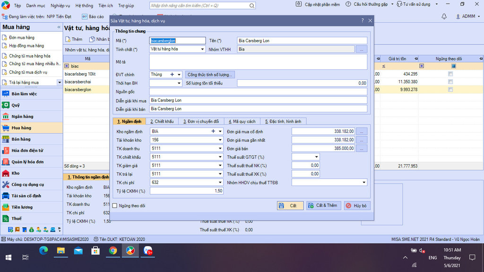484x272 pixels.
Task: Click the Cất save button
Action: [x=290, y=206]
